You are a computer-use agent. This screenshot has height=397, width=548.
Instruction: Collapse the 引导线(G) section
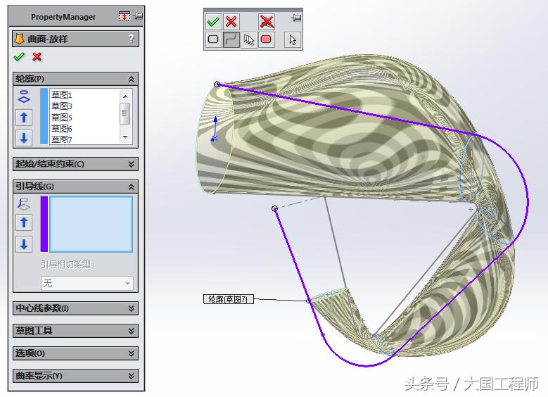pyautogui.click(x=131, y=187)
